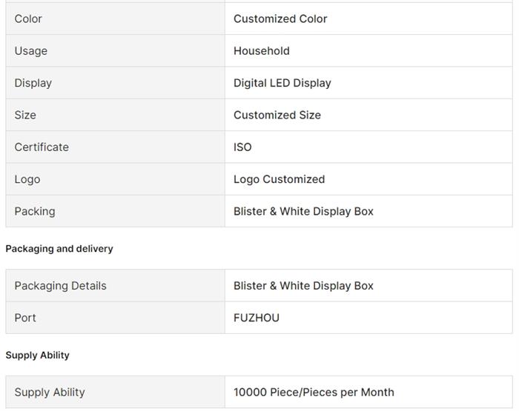Click the Supply Ability section heading
This screenshot has width=519, height=411.
pos(37,355)
